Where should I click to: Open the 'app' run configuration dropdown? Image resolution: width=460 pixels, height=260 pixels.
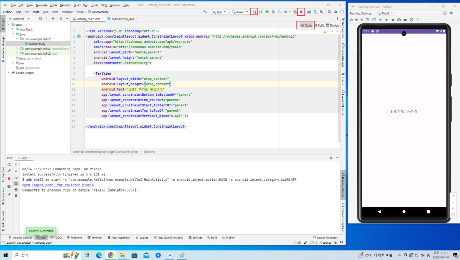pos(219,12)
